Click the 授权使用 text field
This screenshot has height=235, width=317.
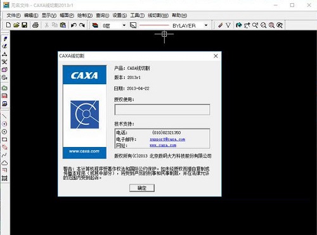click(162, 110)
